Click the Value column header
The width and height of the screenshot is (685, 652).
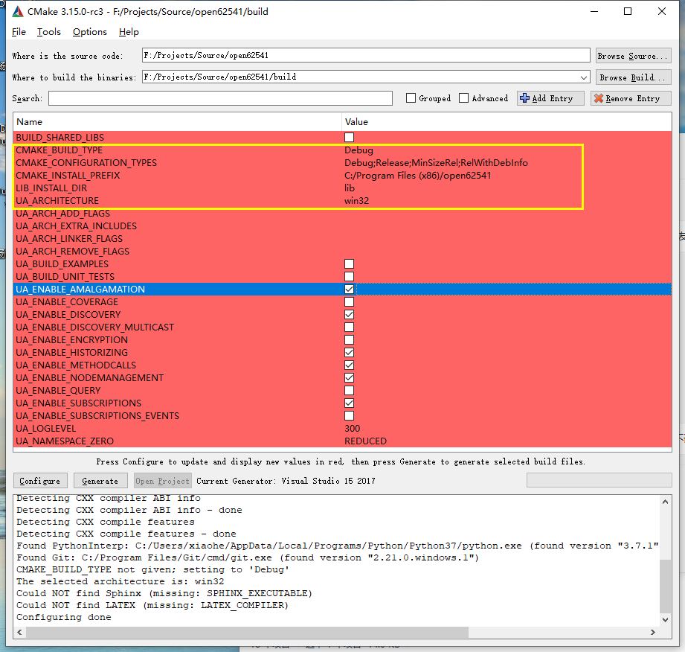tap(506, 121)
